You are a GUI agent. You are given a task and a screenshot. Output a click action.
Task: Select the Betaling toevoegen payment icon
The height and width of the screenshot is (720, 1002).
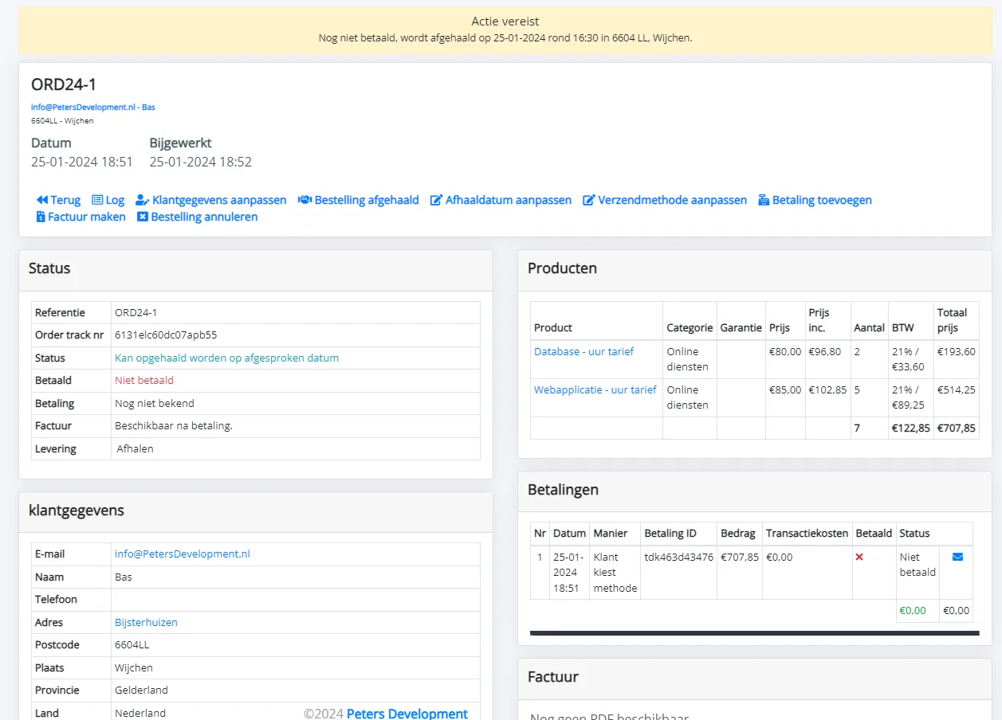pos(766,200)
